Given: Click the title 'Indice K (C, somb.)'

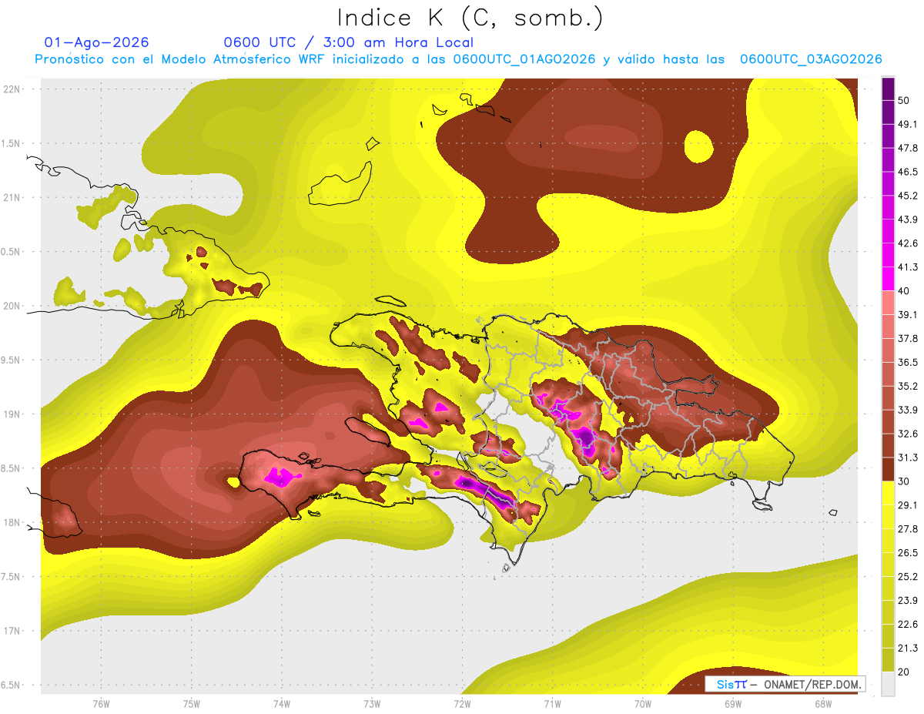Looking at the screenshot, I should point(470,18).
